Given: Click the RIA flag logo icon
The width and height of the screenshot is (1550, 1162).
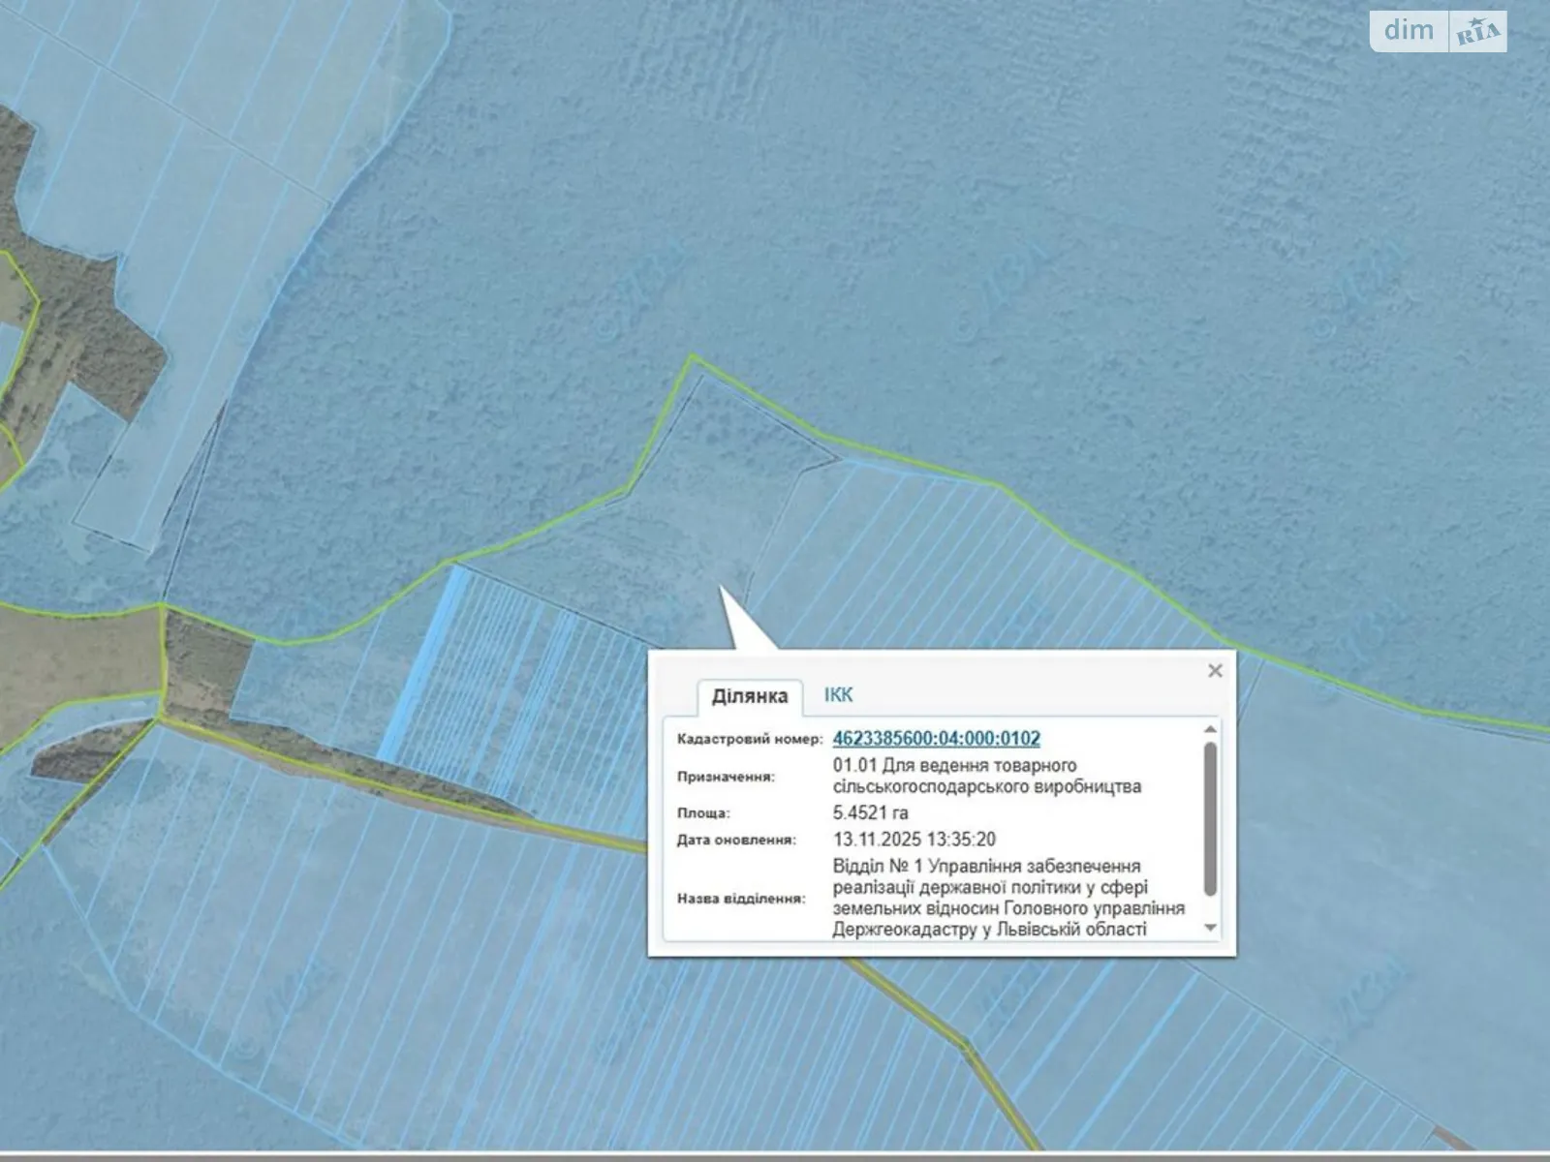Looking at the screenshot, I should (x=1477, y=32).
